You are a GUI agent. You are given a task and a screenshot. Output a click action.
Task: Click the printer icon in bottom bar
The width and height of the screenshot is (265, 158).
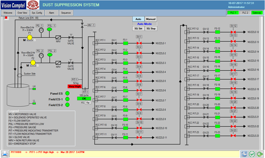pyautogui.click(x=5, y=154)
